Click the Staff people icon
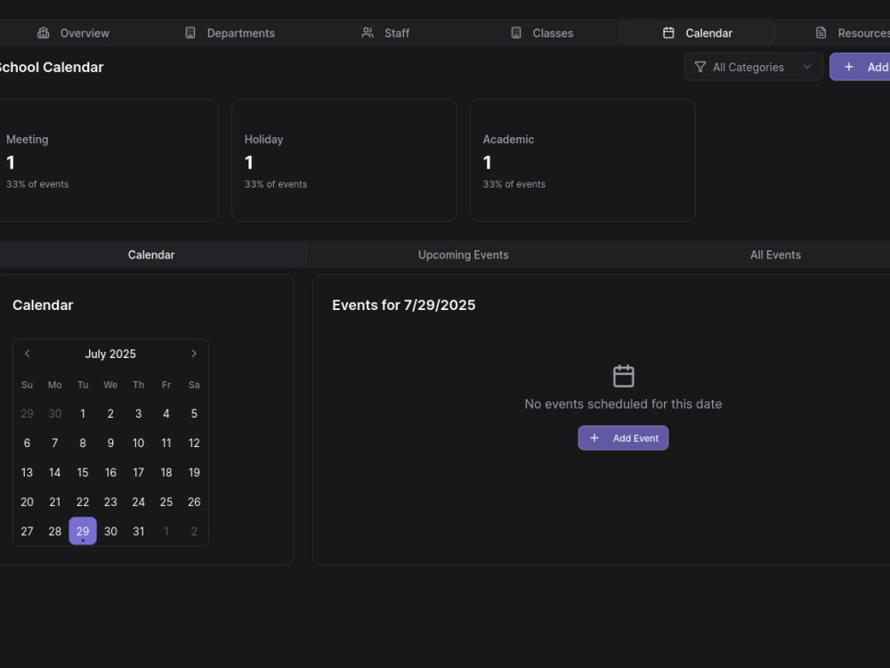890x668 pixels. tap(368, 33)
